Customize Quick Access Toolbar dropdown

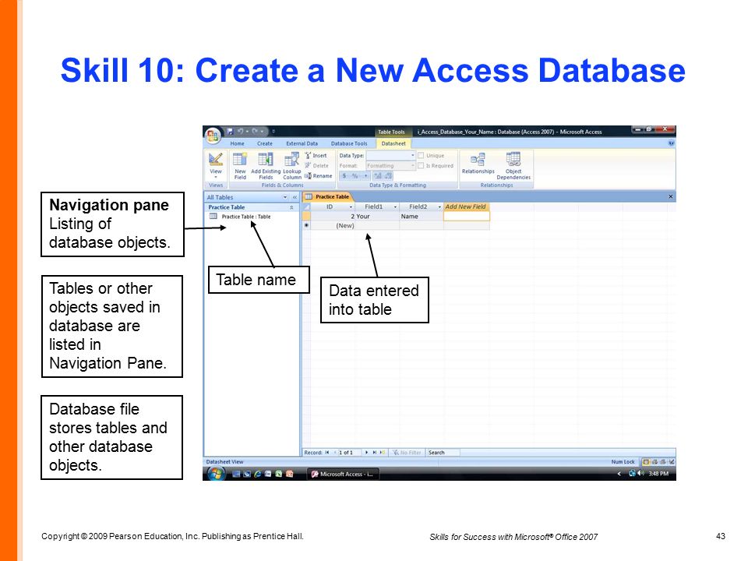point(273,131)
